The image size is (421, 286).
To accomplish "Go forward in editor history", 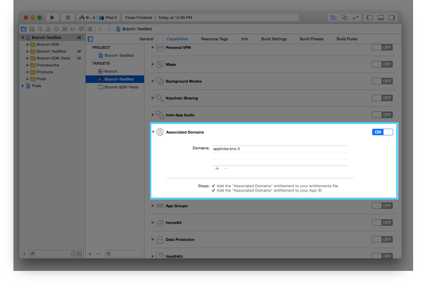I will pos(109,29).
